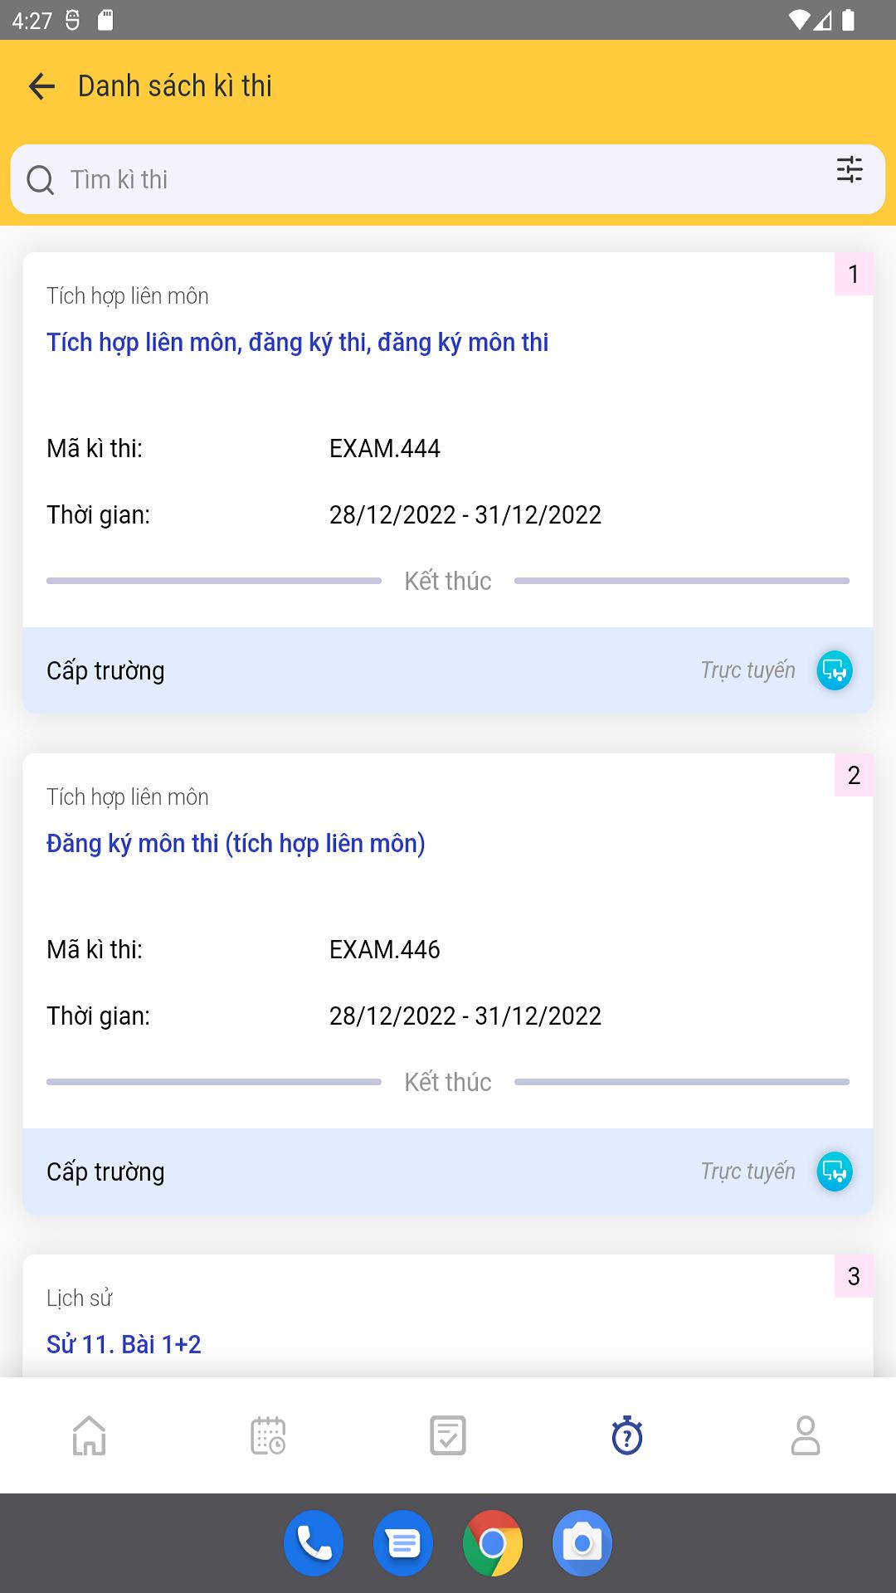Viewport: 896px width, 1593px height.
Task: Tap the number 2 badge on second card
Action: 854,775
